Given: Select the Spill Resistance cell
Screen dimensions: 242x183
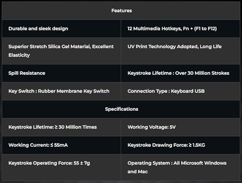Looking at the screenshot, I should tap(27, 73).
